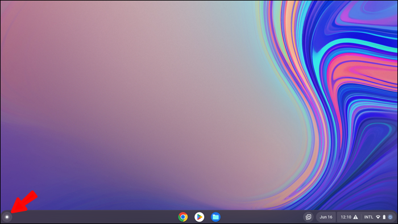Click the Wi-Fi status icon
Viewport: 398px width, 224px height.
coord(378,217)
